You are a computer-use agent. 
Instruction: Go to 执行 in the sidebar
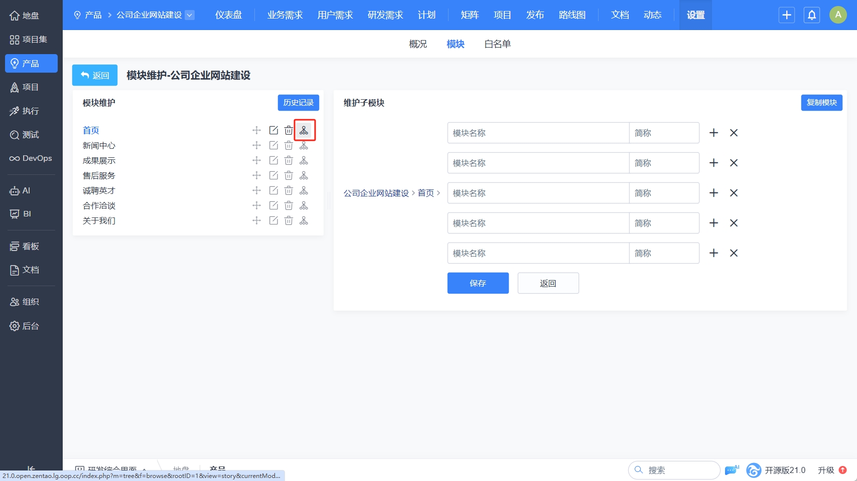[x=31, y=111]
